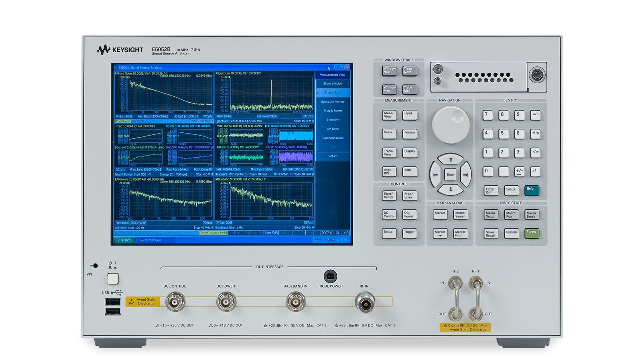Click the Scale key
Screen dimensions: 642x361
[389, 134]
